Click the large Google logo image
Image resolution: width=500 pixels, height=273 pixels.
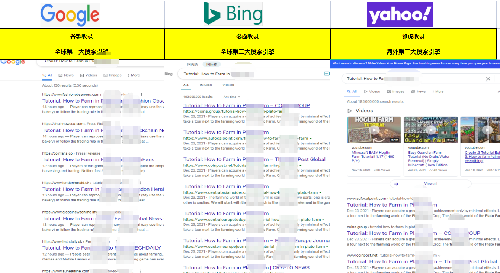70,14
